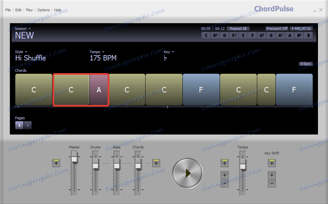
Task: Select the narrow C chord block before last F
Action: pos(266,90)
